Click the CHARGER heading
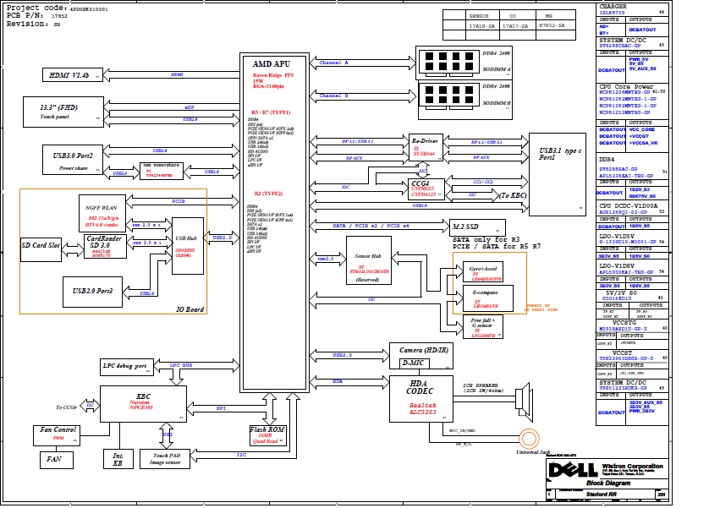Image resolution: width=720 pixels, height=508 pixels. click(613, 7)
